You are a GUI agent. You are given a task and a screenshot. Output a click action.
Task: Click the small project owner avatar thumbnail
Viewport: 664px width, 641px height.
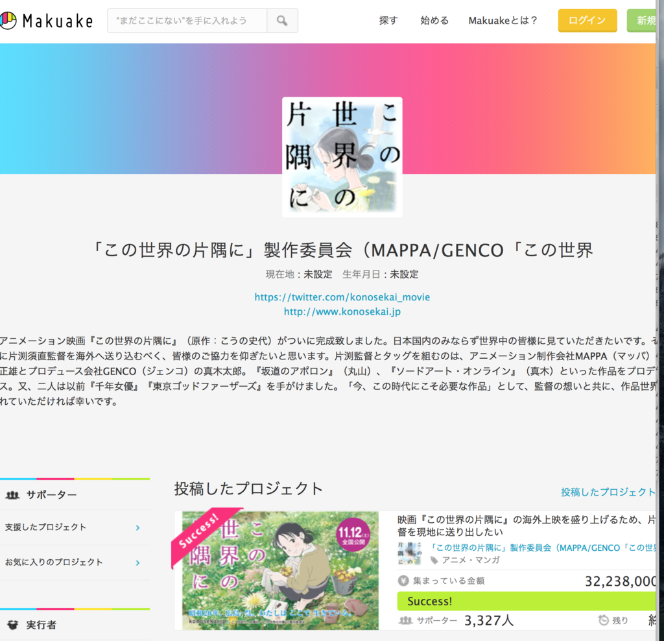[410, 553]
